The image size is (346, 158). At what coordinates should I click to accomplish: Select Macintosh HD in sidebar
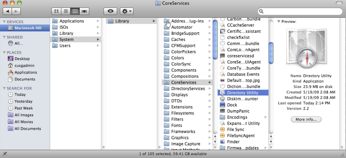click(x=25, y=28)
